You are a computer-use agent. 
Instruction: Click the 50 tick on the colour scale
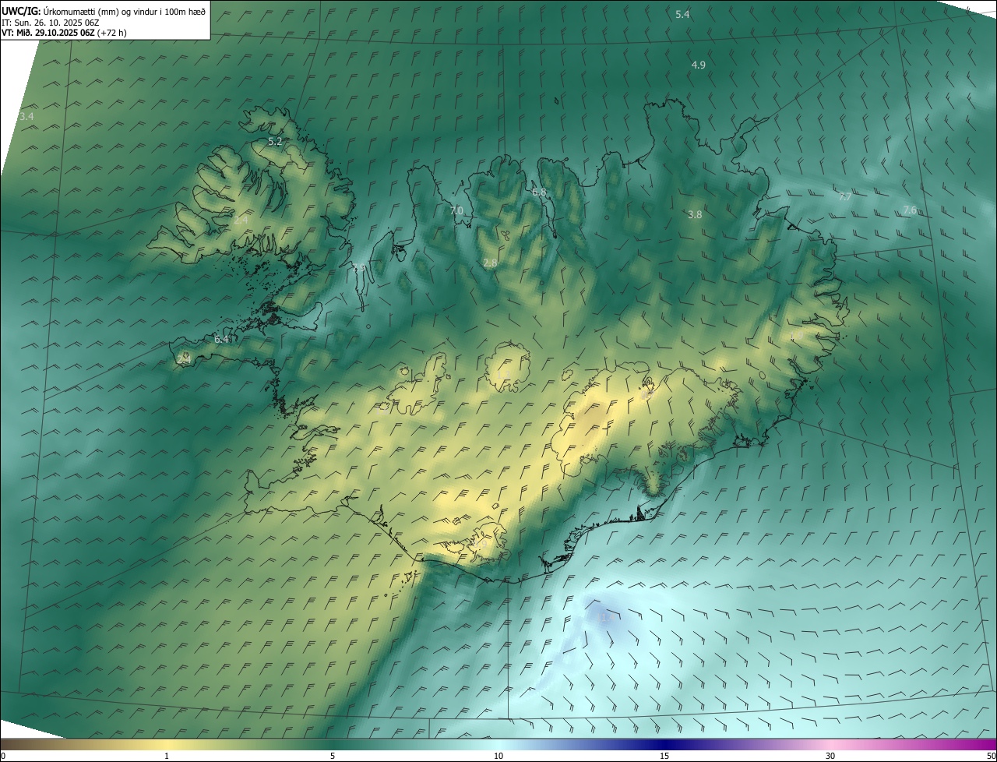tap(991, 756)
